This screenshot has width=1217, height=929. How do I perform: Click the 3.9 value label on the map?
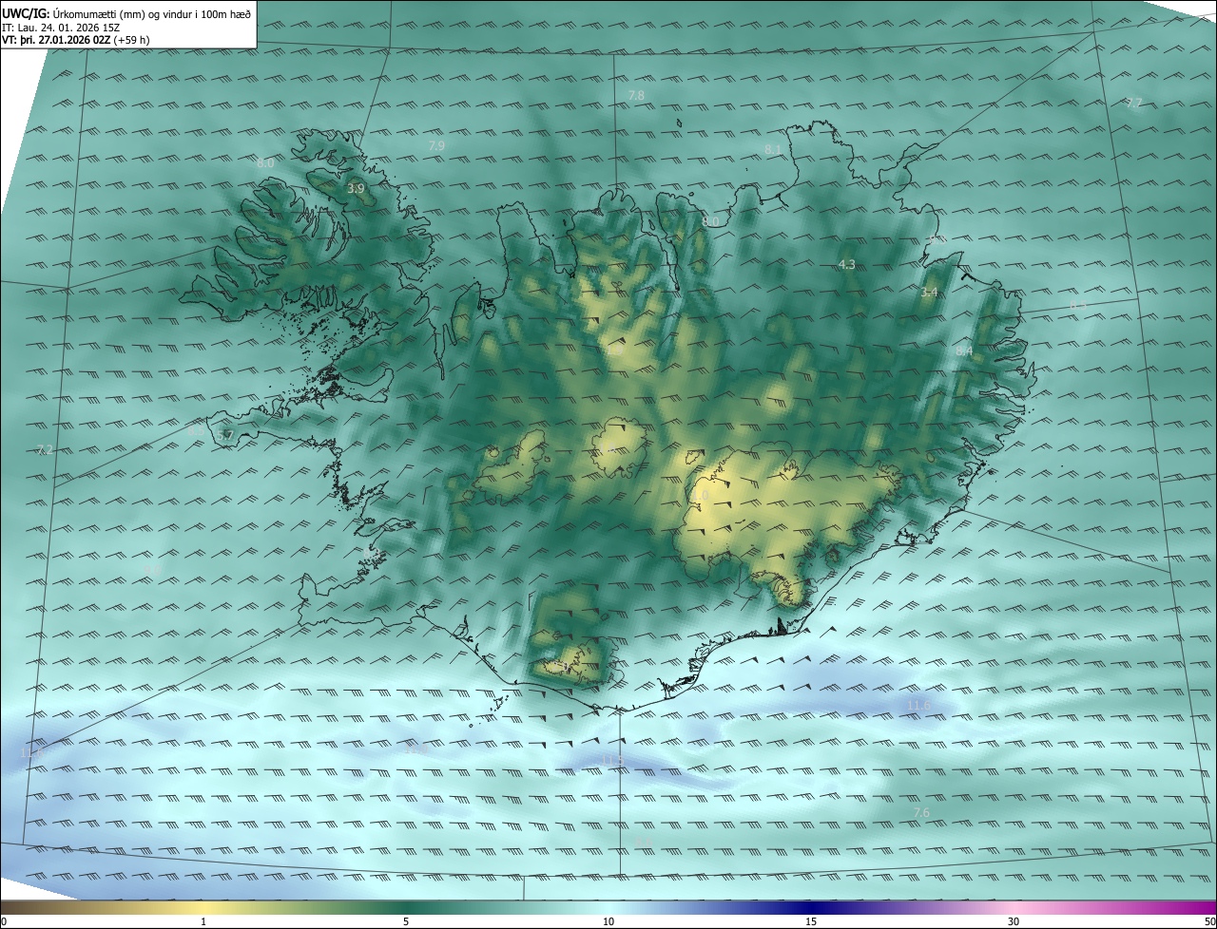pyautogui.click(x=356, y=189)
